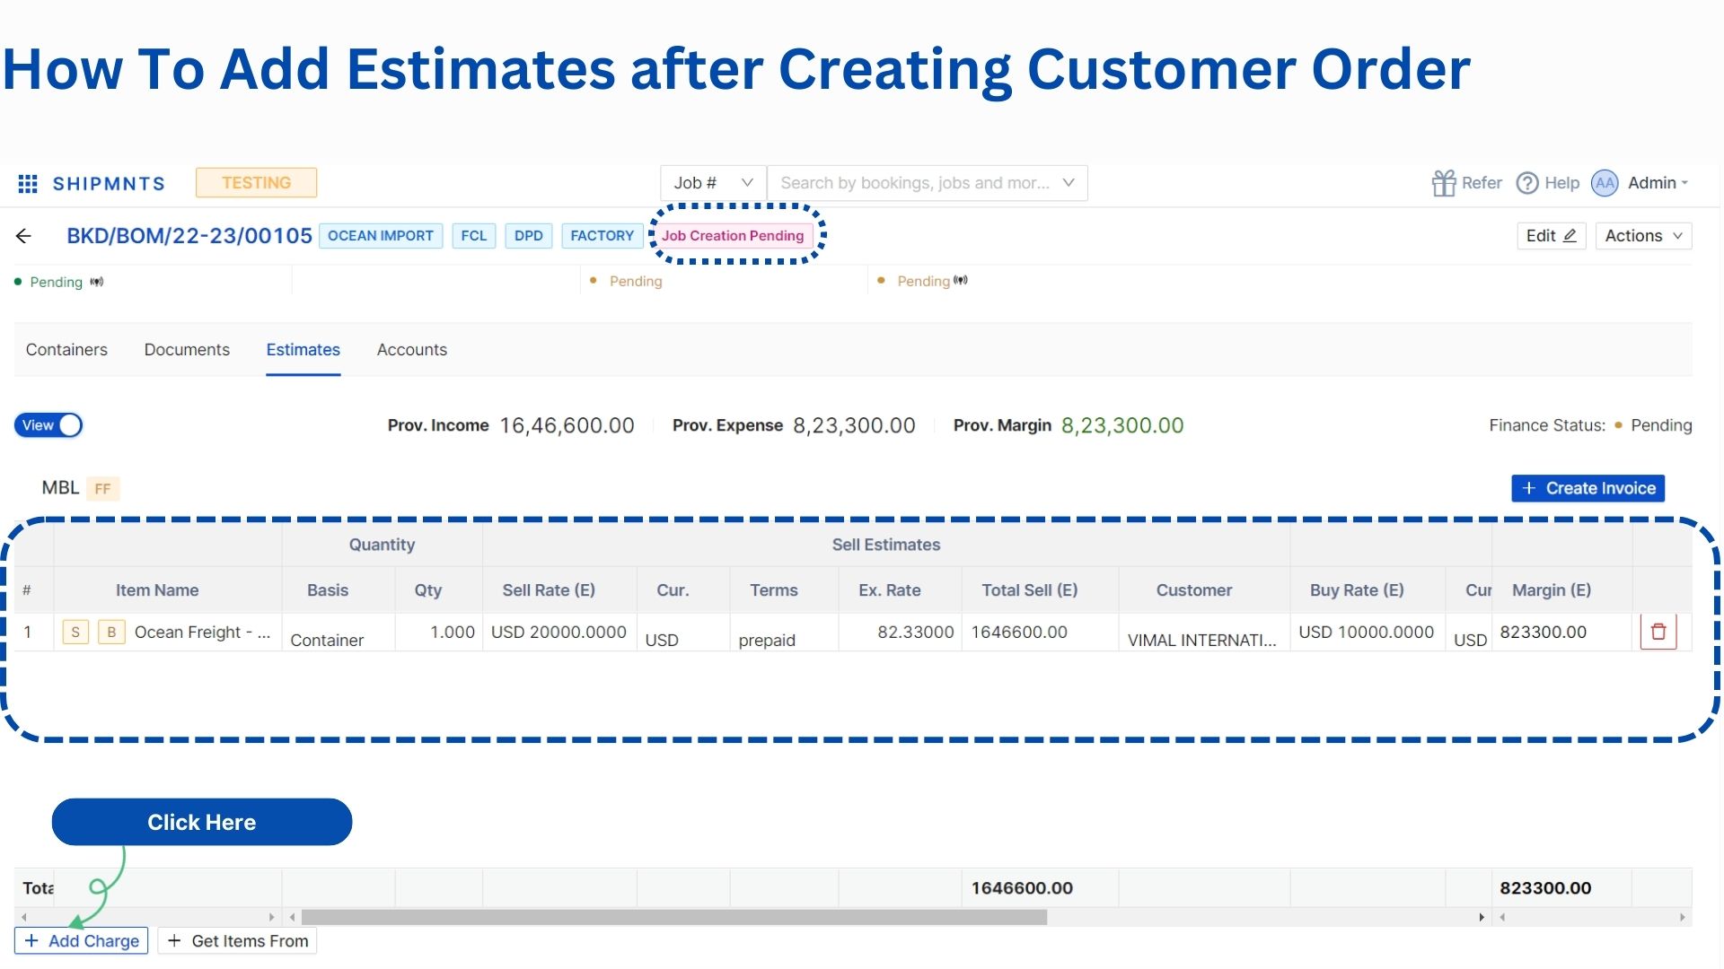Click the Get Items From plus icon
Image resolution: width=1724 pixels, height=969 pixels.
[175, 940]
